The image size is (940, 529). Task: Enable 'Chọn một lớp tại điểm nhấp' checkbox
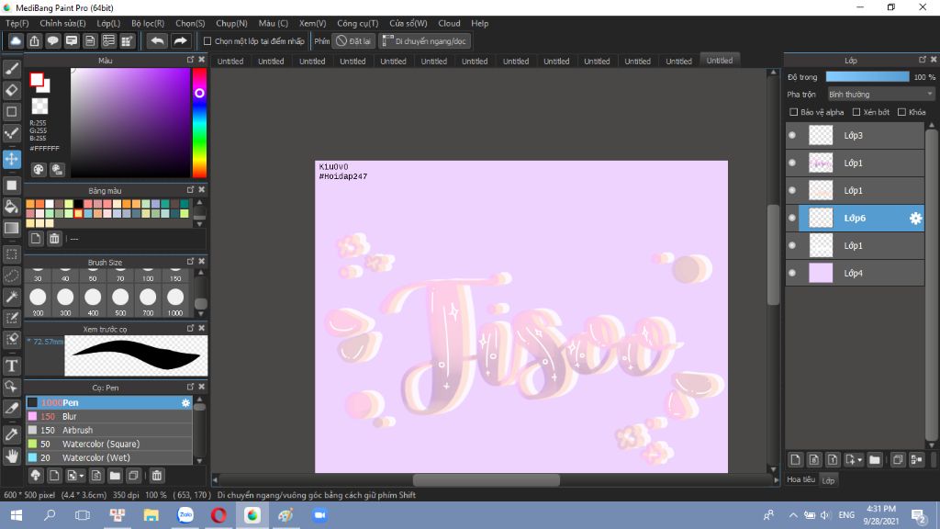(x=207, y=41)
